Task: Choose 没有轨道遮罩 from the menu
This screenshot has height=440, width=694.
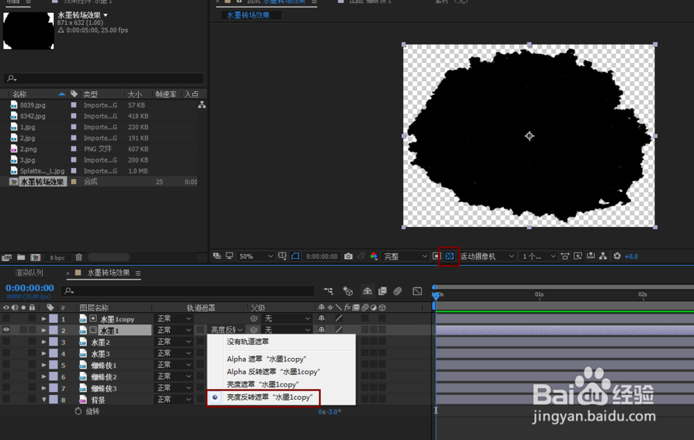Action: tap(248, 341)
